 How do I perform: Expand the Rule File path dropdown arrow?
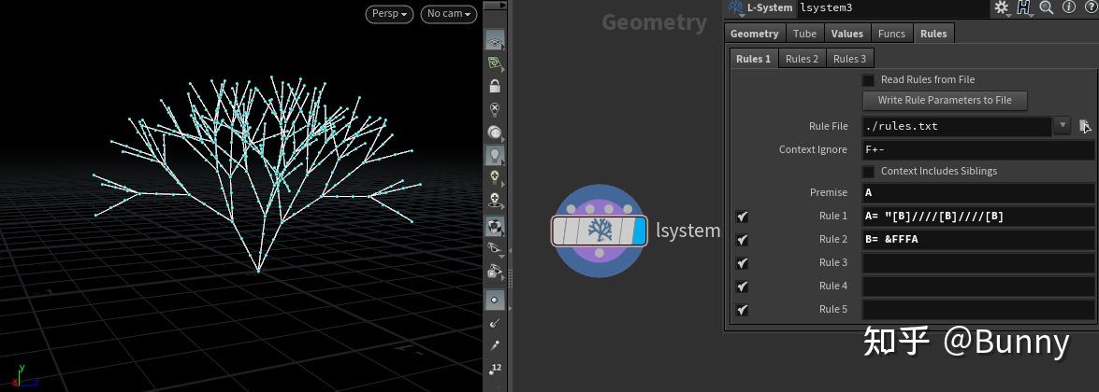click(1063, 126)
